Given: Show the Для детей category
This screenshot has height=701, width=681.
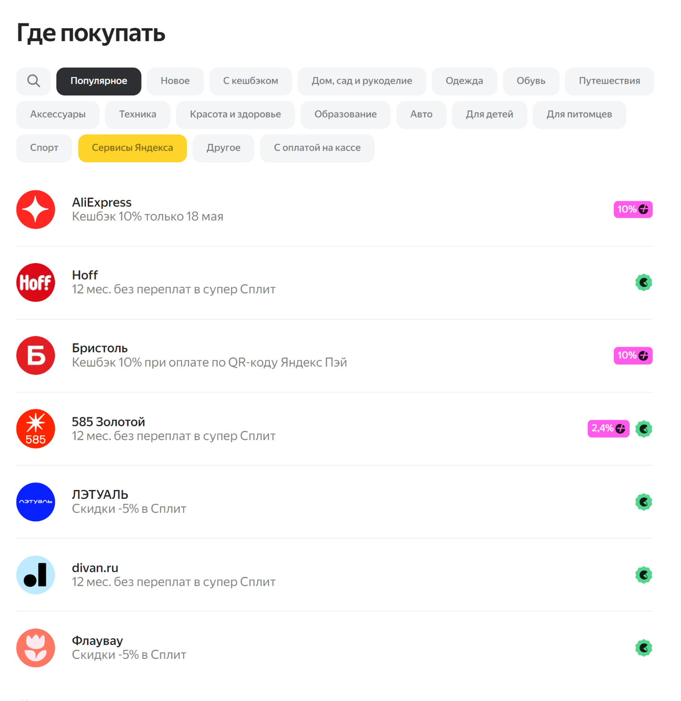Looking at the screenshot, I should pos(489,115).
